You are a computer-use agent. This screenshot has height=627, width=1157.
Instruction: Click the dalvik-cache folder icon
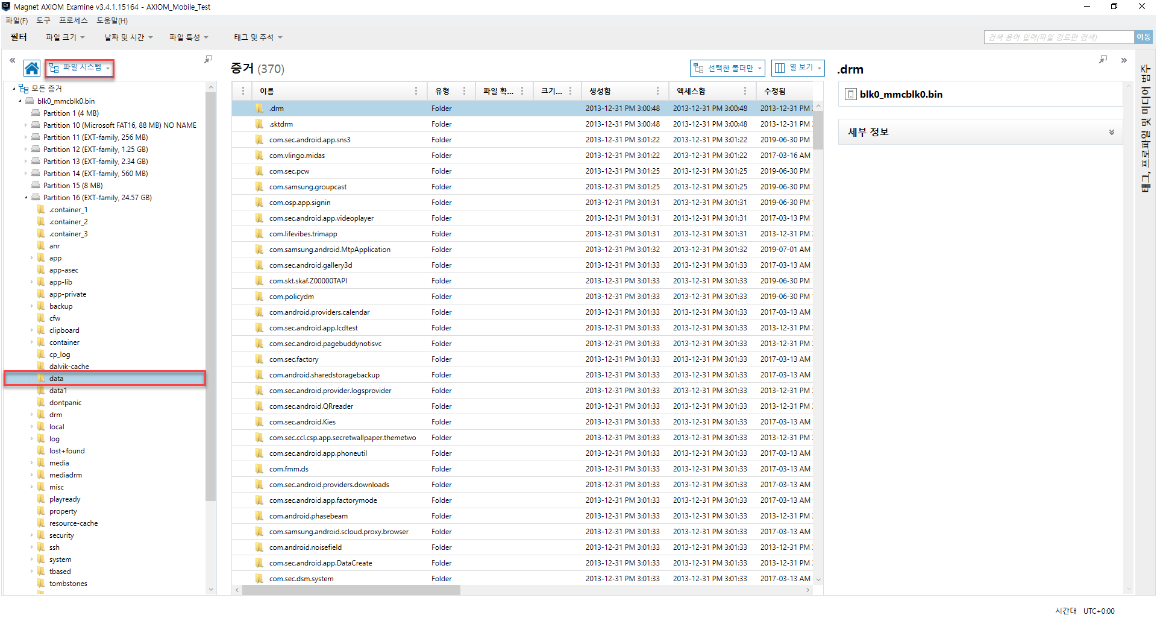41,366
